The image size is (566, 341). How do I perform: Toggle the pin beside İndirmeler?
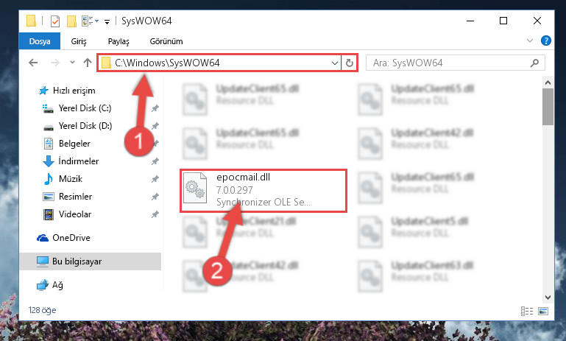(155, 161)
